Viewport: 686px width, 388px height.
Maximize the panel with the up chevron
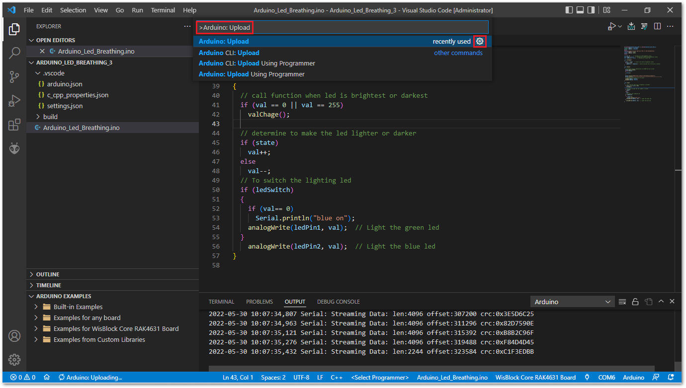click(x=661, y=302)
